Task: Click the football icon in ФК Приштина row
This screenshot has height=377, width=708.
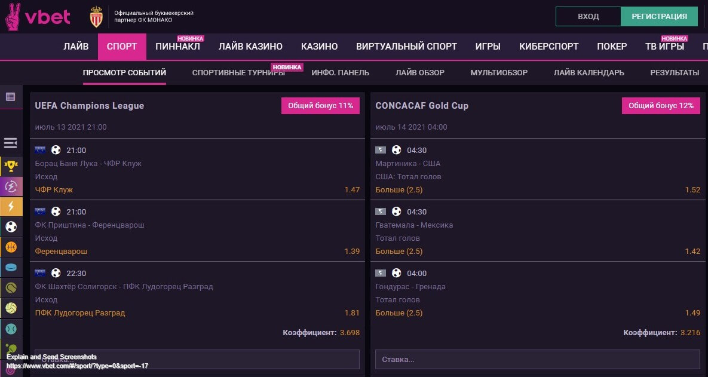Action: [x=56, y=212]
